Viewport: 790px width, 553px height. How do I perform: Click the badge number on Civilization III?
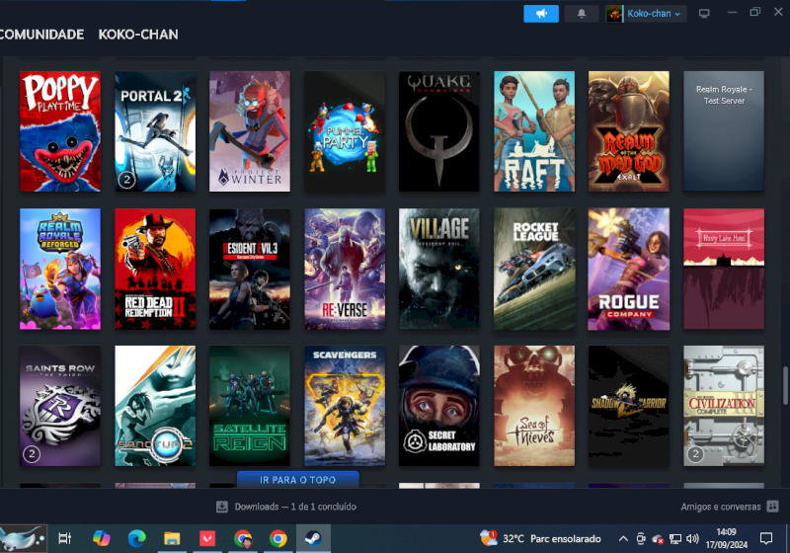[x=696, y=454]
